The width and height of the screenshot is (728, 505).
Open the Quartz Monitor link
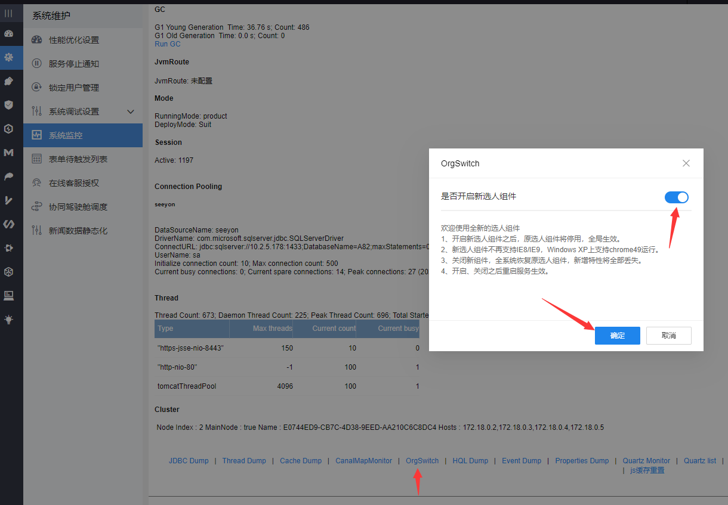pos(646,461)
